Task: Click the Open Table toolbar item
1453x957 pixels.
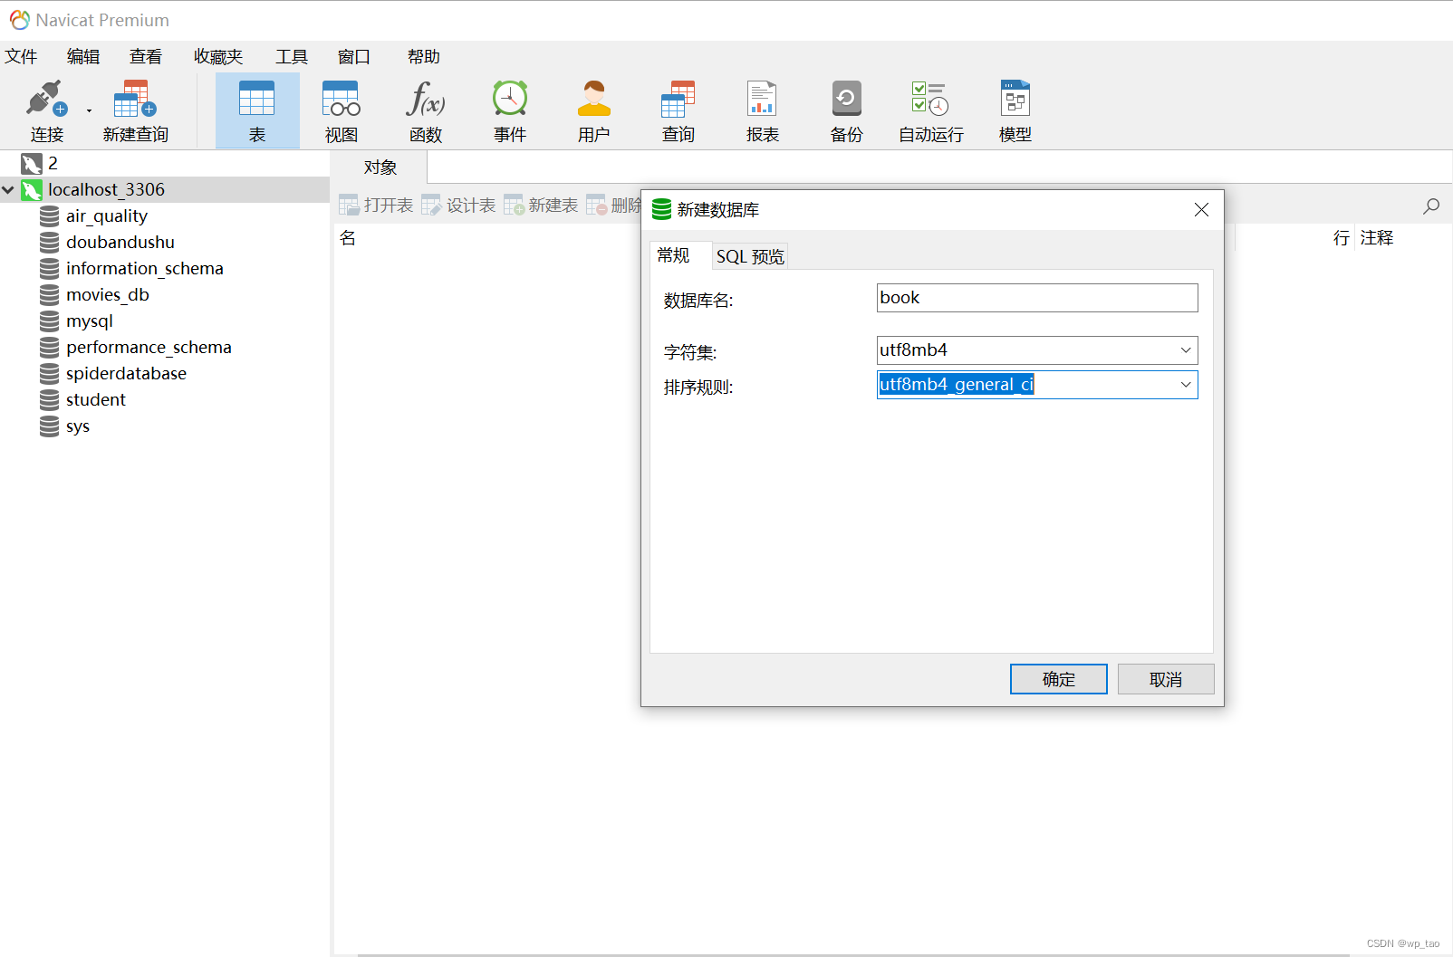Action: (x=376, y=206)
